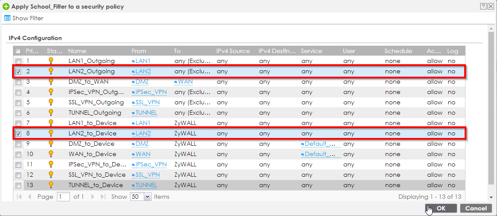
Task: Click the page number input field
Action: (x=63, y=197)
